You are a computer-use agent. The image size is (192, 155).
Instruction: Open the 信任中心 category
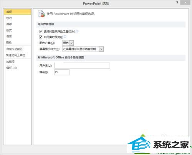(12, 68)
